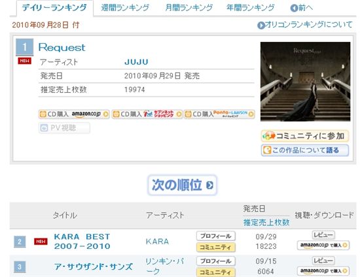Buy Request CD on amazon.co.jp
Image resolution: width=360 pixels, height=277 pixels.
point(74,114)
